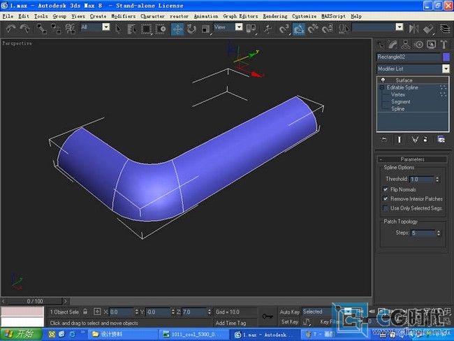Click Make Unique icon below stack
454x341 pixels.
415,140
